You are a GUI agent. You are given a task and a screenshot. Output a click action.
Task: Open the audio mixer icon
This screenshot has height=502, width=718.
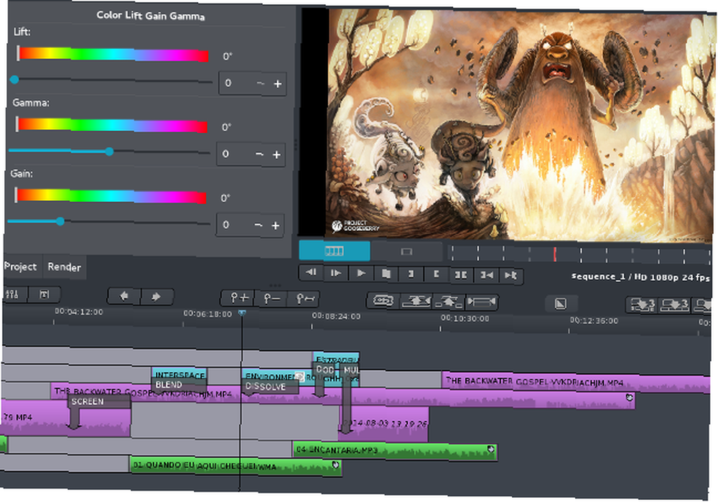13,294
